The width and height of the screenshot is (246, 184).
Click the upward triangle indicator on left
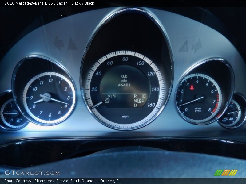pos(72,44)
